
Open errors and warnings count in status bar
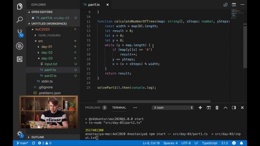45,143
